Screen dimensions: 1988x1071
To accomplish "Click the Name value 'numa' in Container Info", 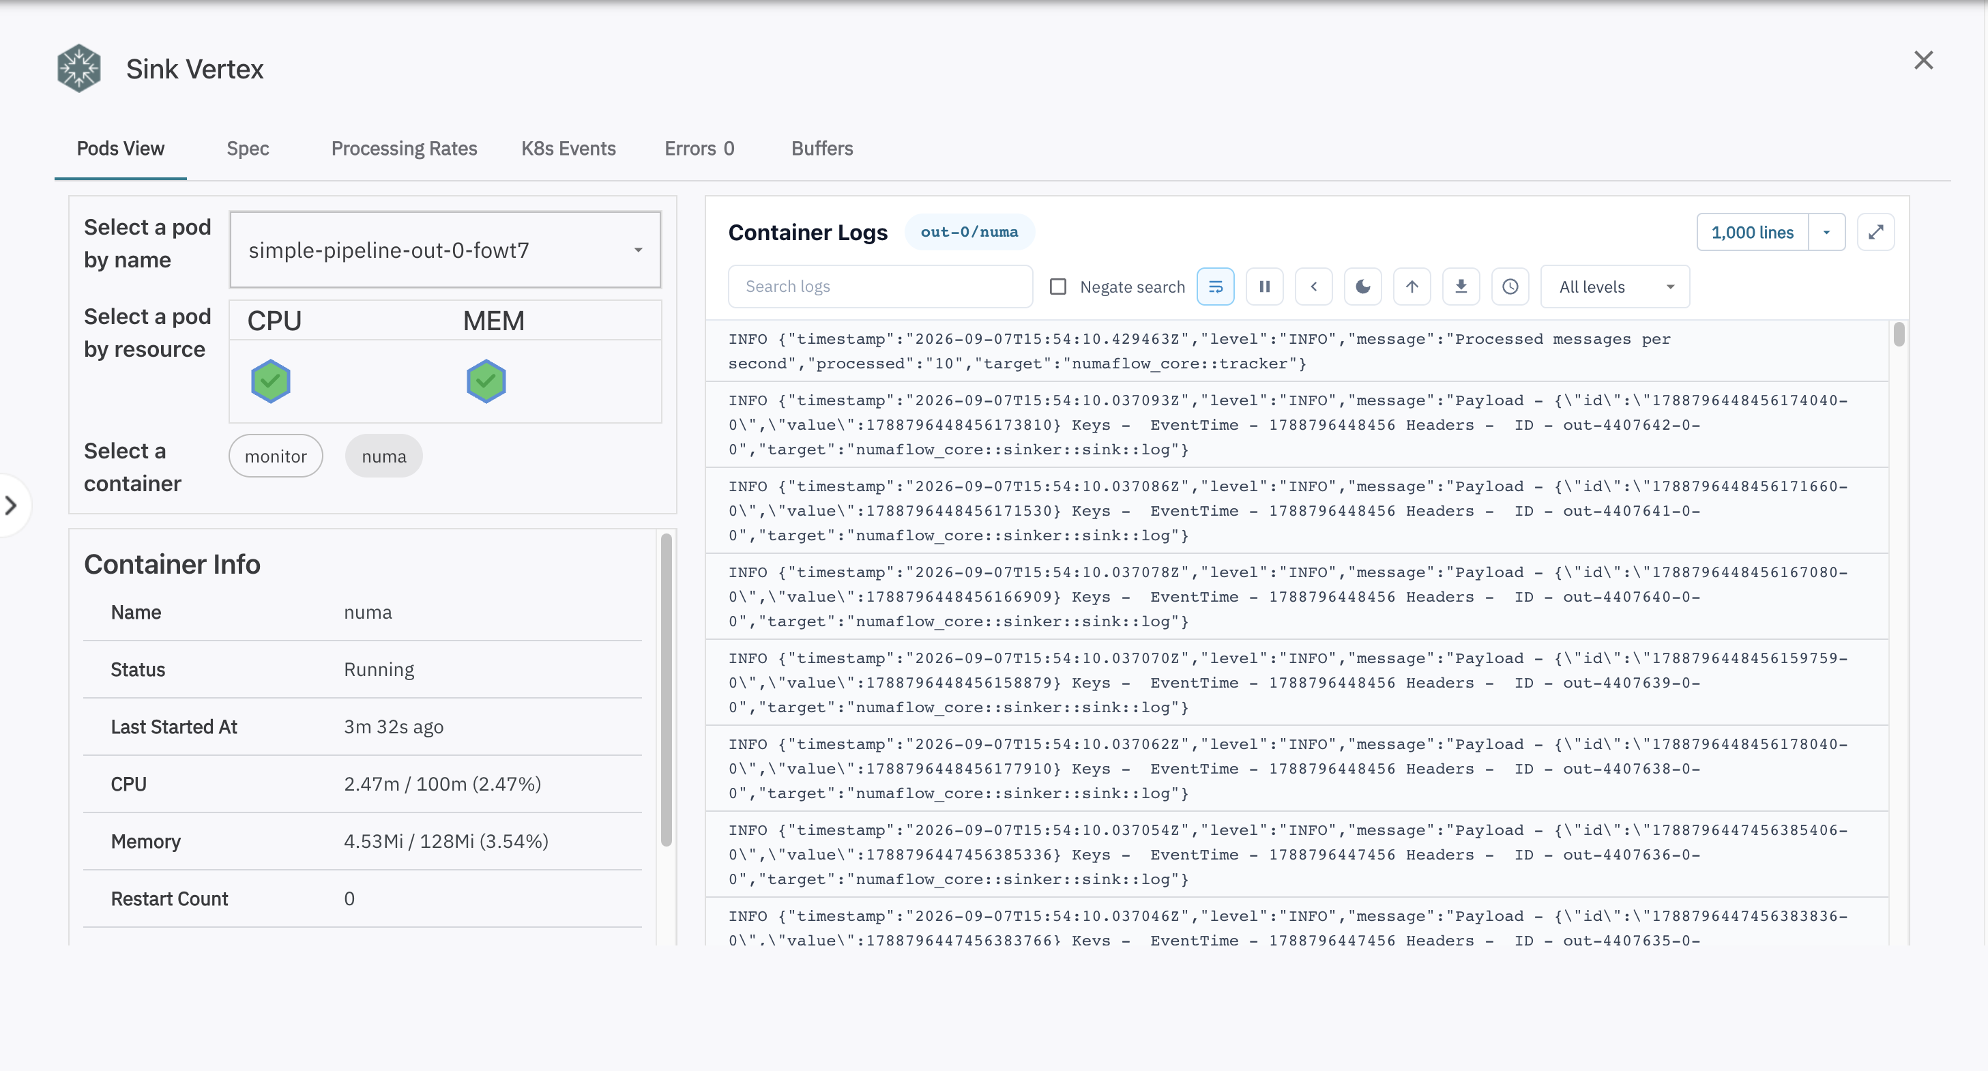I will click(x=368, y=612).
